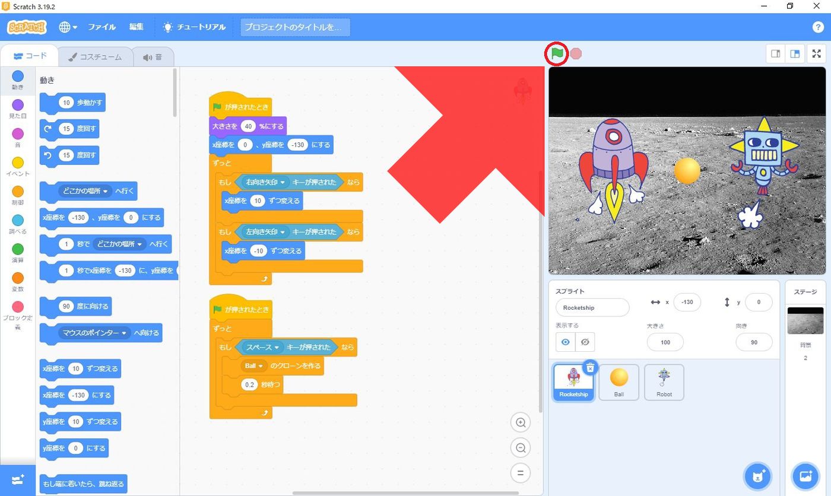
Task: Click the 90度に向ける block
Action: [75, 306]
